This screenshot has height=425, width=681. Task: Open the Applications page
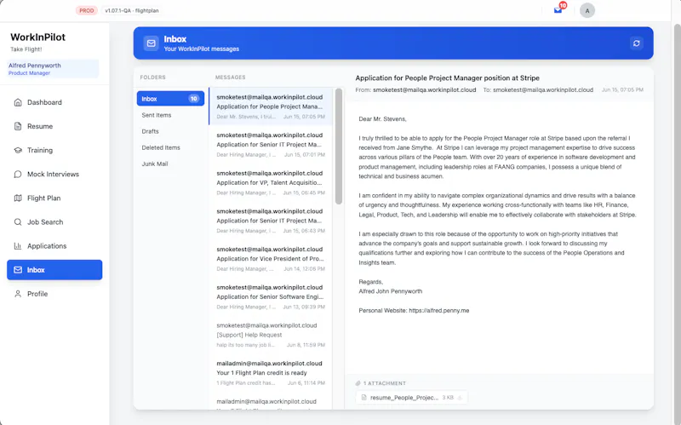click(x=54, y=245)
